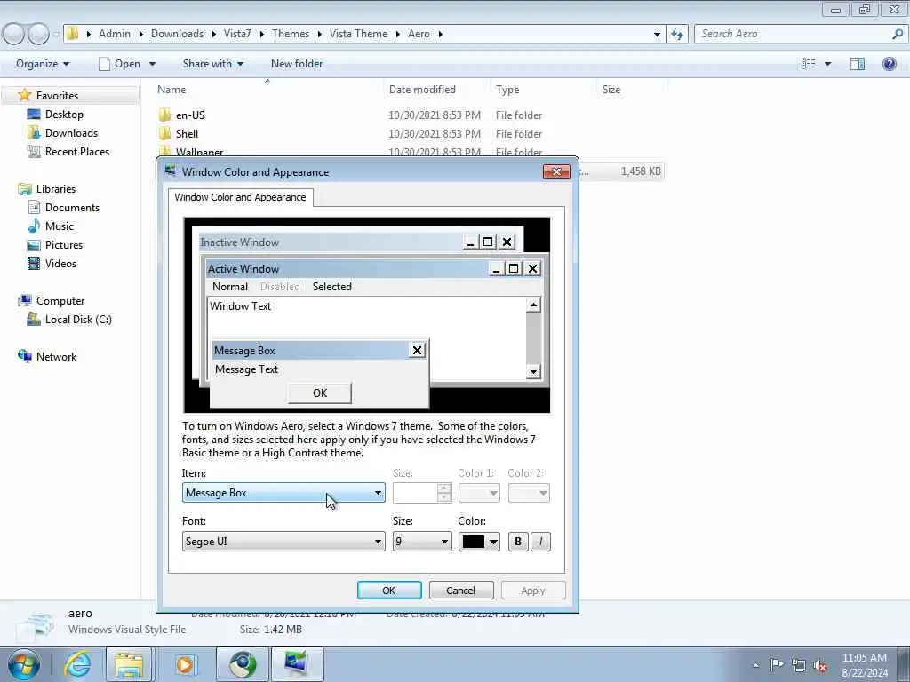Image resolution: width=910 pixels, height=682 pixels.
Task: Click the change view icon
Action: coord(809,64)
